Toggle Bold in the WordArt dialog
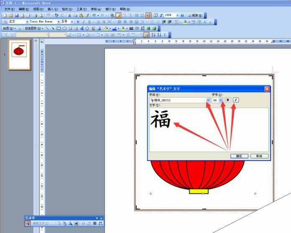Viewport: 291px width, 233px height. coord(228,100)
